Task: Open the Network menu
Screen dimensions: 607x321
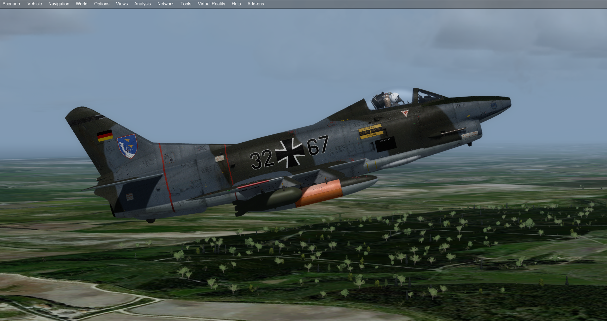Action: [166, 4]
